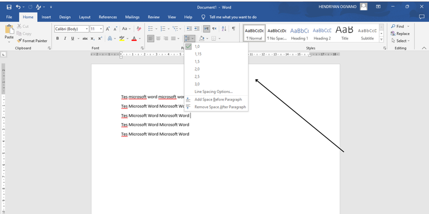Toggle Bold formatting
This screenshot has height=214, width=429.
pyautogui.click(x=57, y=38)
